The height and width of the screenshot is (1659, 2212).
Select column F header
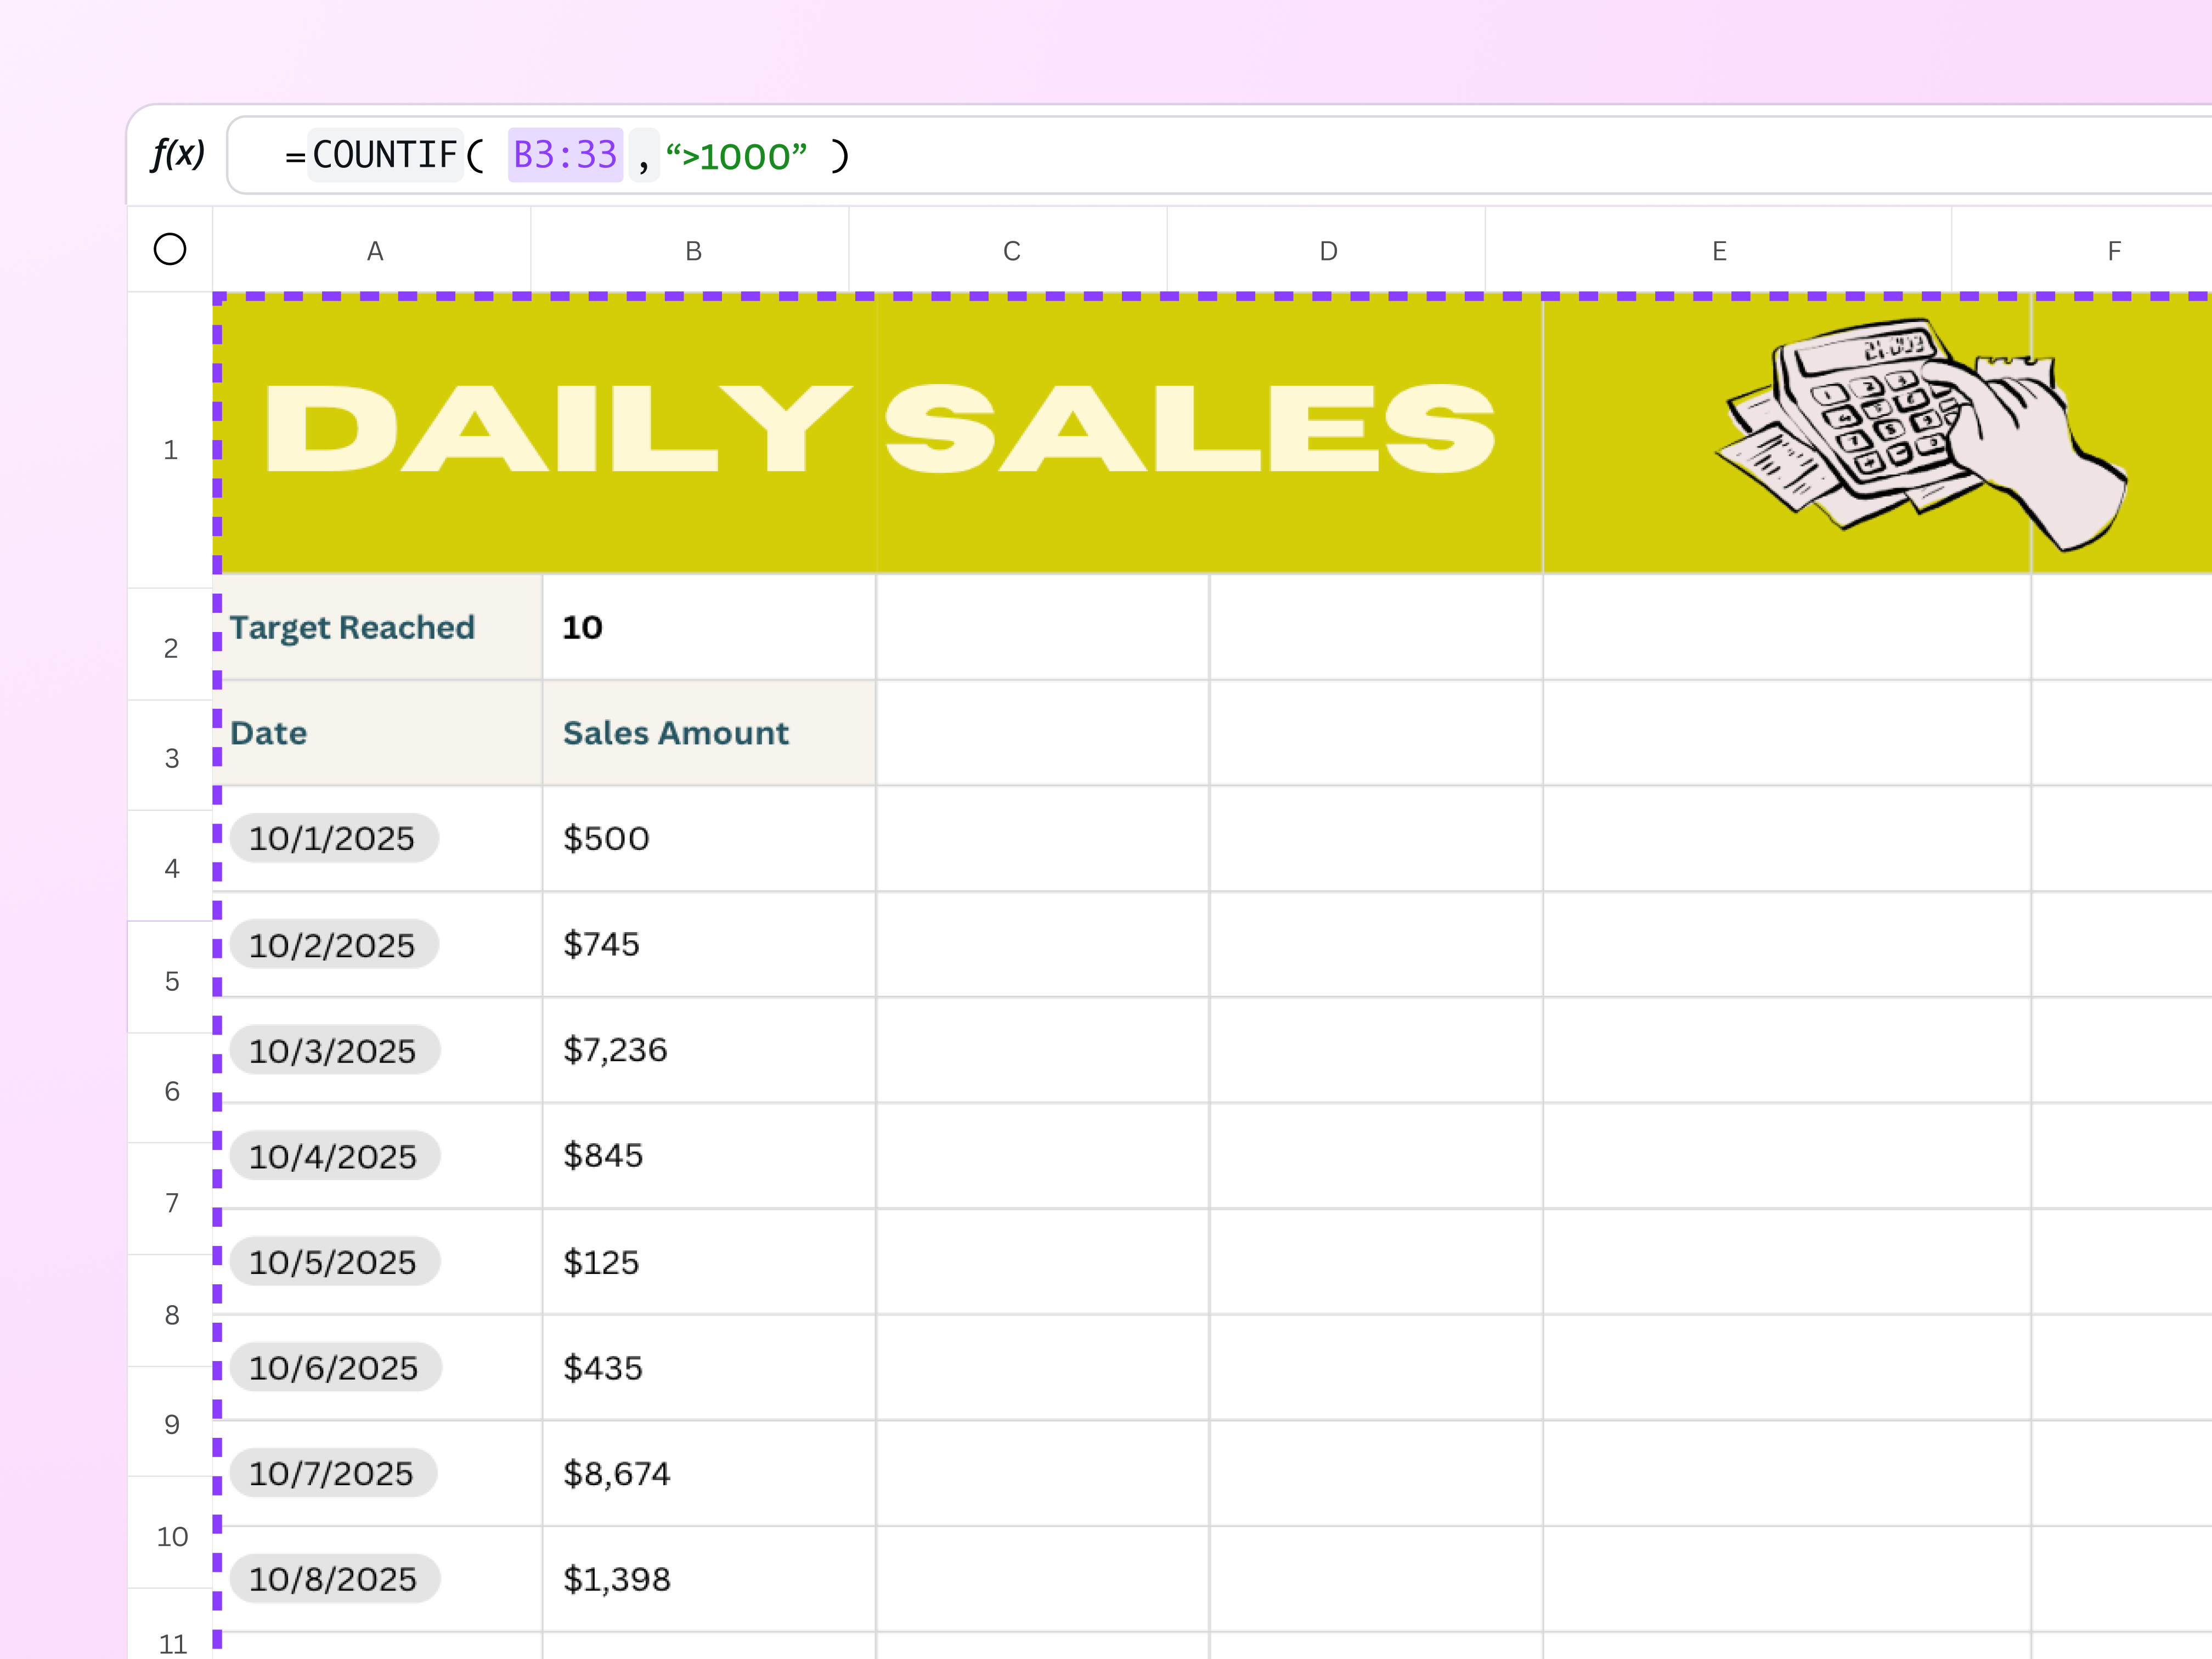[2082, 250]
